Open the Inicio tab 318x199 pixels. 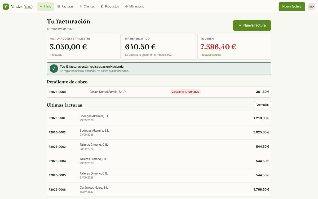(x=45, y=7)
